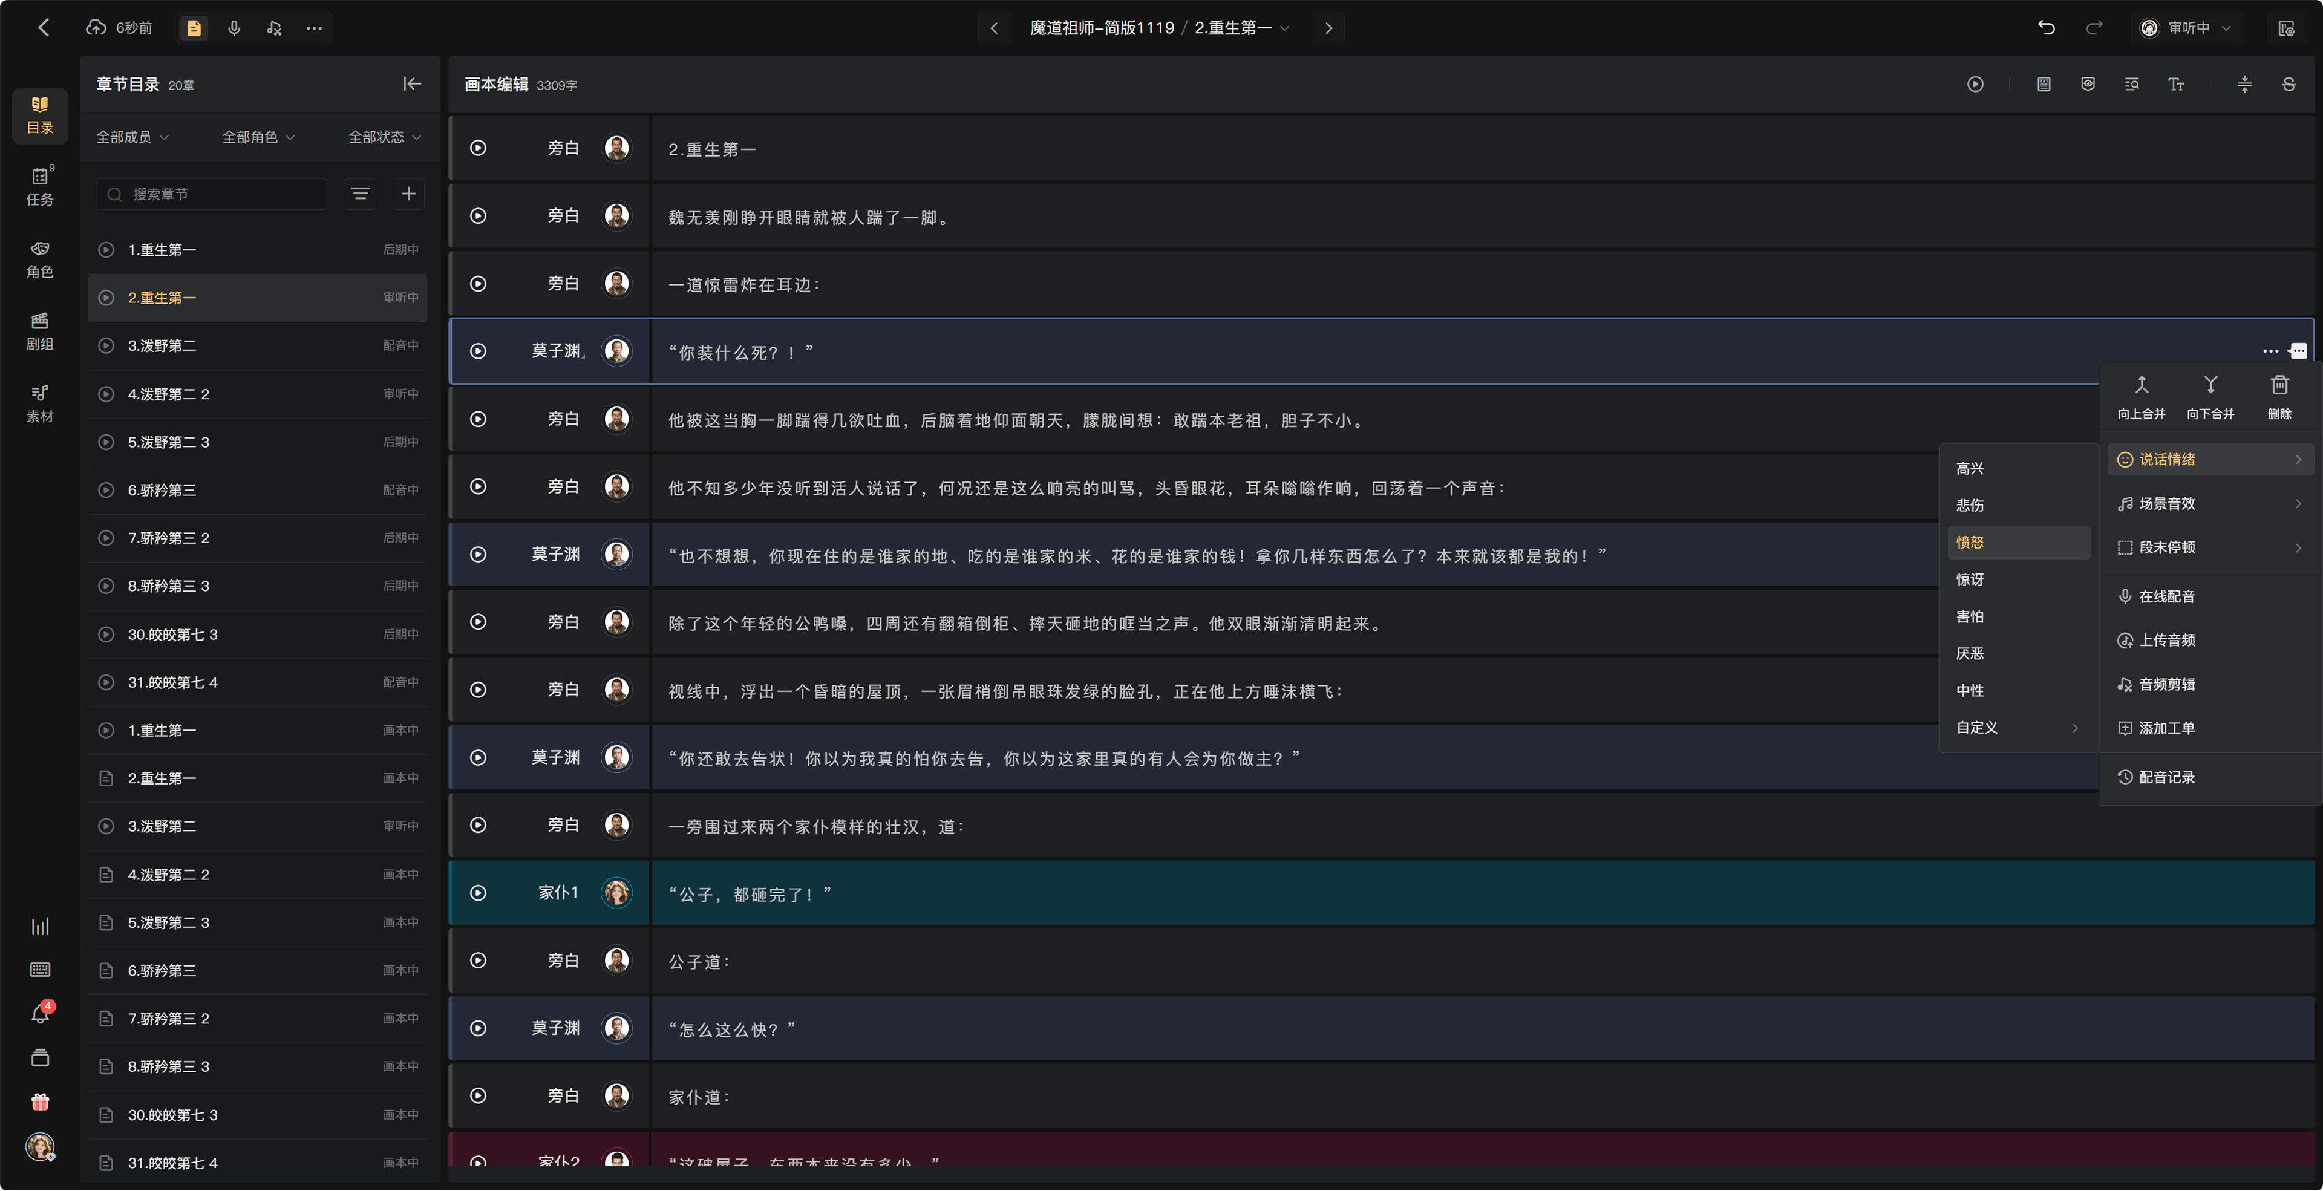This screenshot has width=2323, height=1191.
Task: Click the cloud sync status icon
Action: (96, 28)
